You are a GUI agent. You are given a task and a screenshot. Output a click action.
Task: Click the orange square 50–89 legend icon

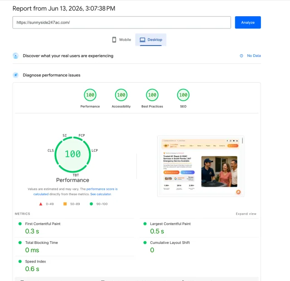click(x=65, y=204)
